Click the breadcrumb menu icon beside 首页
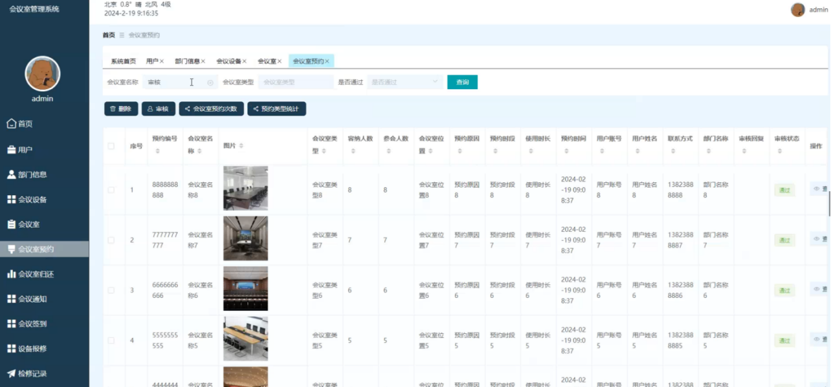Screen dimensions: 831x387 coord(122,35)
